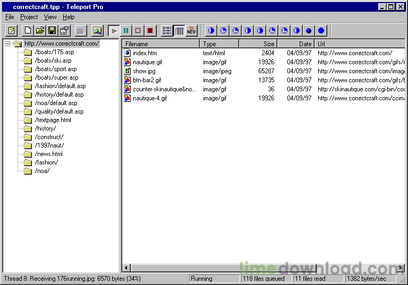
Task: Click the New Project Wizard icon
Action: [11, 31]
